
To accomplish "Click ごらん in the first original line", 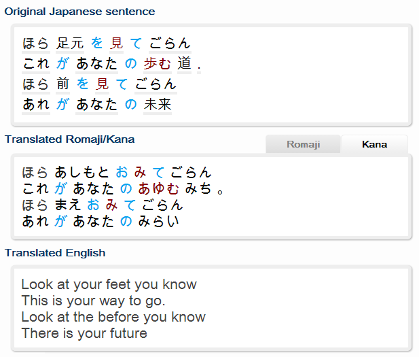I will coord(170,44).
